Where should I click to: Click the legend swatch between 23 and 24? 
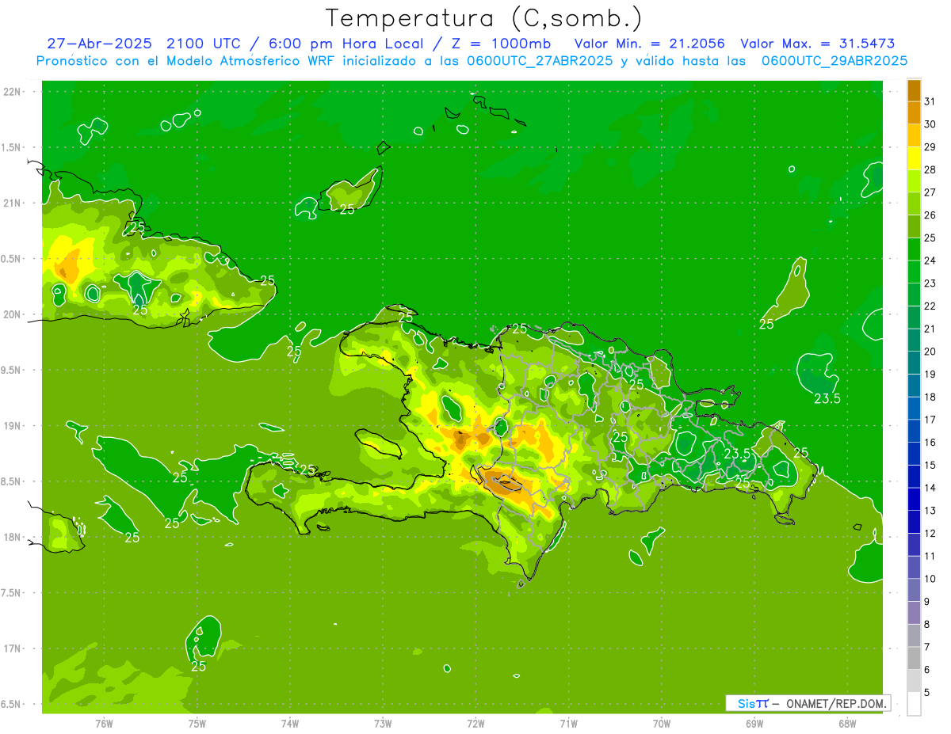point(914,272)
